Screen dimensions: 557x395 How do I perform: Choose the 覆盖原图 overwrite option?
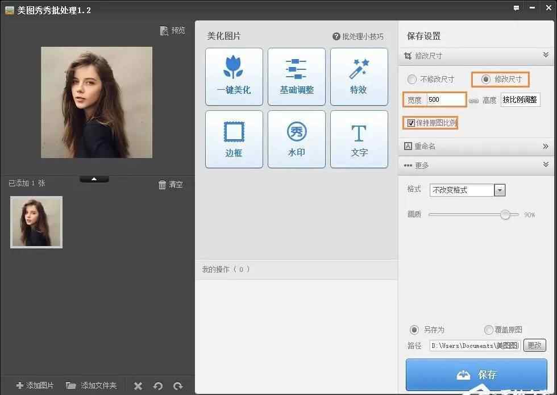tap(488, 330)
